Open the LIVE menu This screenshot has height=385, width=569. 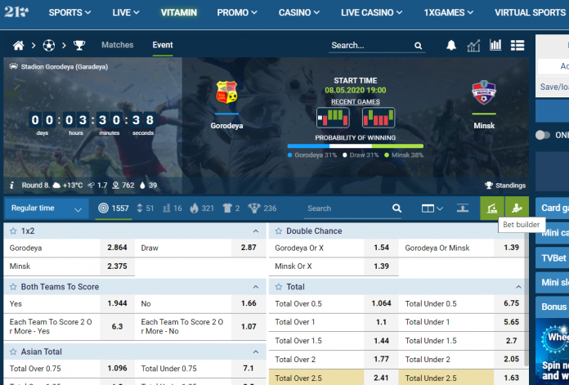point(126,13)
